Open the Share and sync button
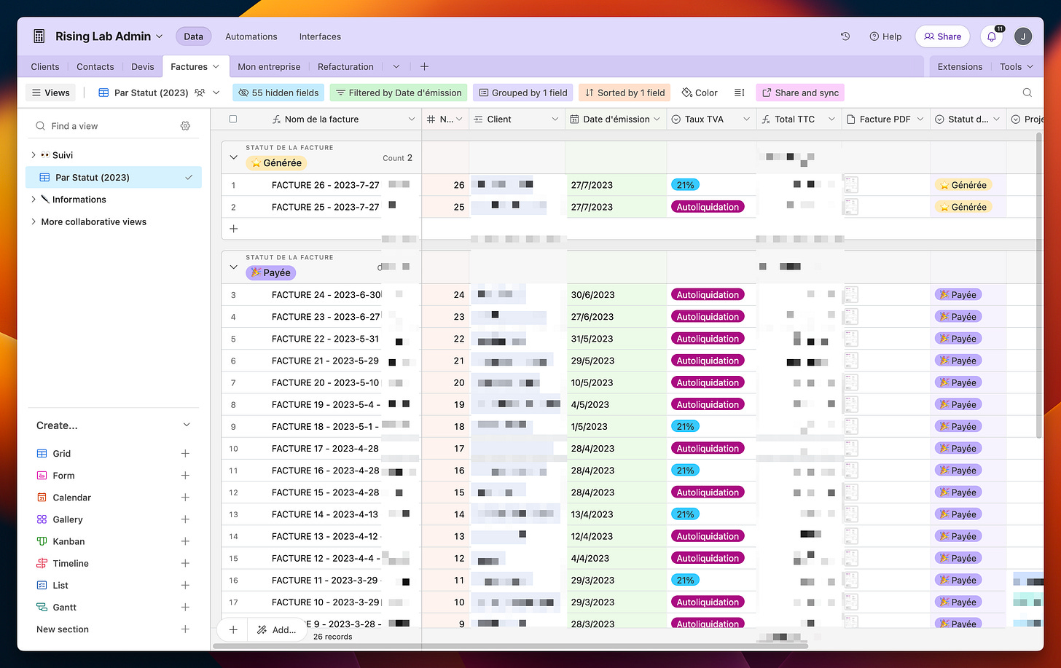1061x668 pixels. coord(800,93)
